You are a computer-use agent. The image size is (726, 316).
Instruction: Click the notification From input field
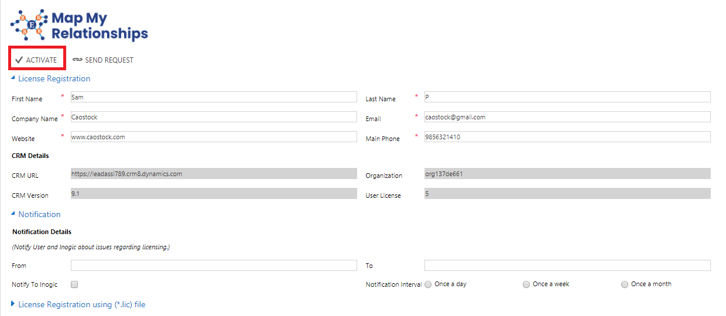pyautogui.click(x=214, y=266)
